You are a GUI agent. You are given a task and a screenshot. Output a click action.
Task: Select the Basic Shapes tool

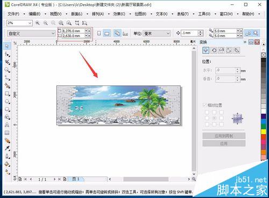click(x=7, y=117)
